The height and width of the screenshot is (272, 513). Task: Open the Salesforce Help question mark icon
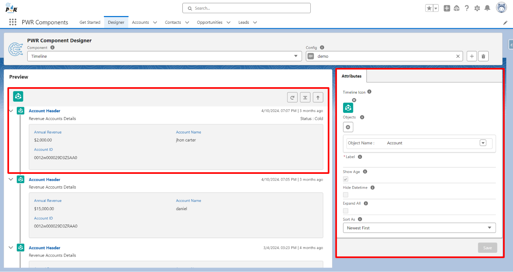pyautogui.click(x=467, y=8)
